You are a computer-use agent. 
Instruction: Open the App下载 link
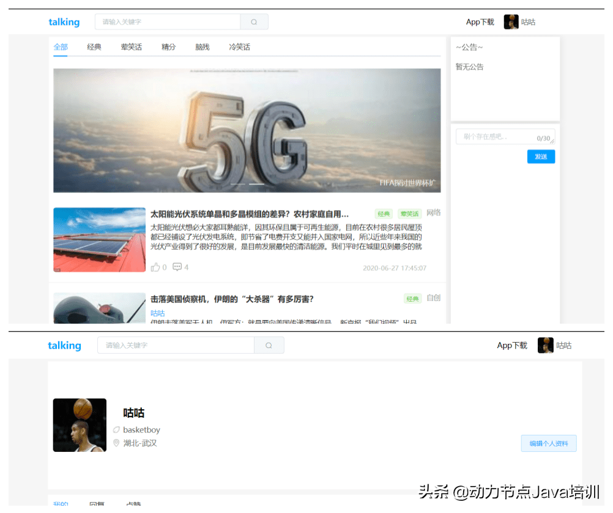(x=480, y=21)
